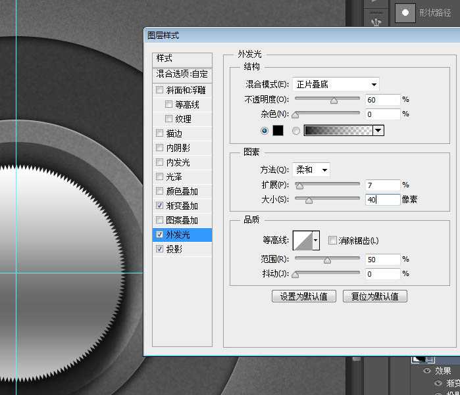Uncheck the 渐变叠加 (Gradient Overlay) checkbox
Screen dimensions: 460x395
pos(160,206)
